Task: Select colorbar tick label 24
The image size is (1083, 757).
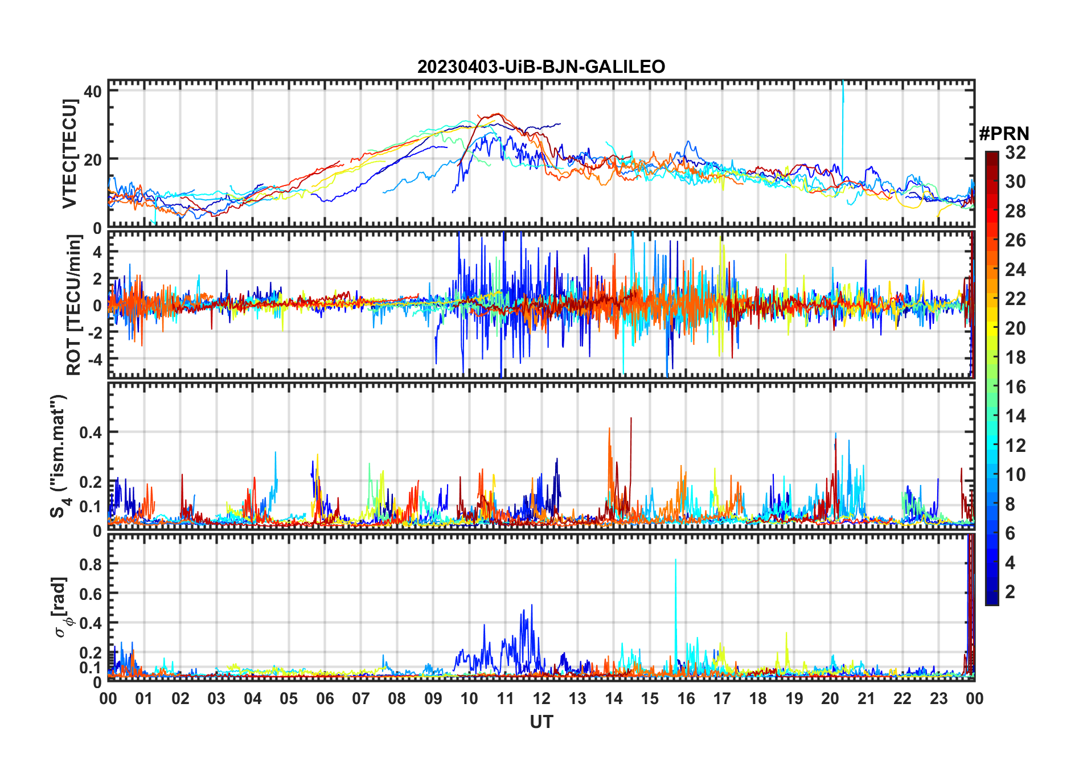Action: 1015,270
